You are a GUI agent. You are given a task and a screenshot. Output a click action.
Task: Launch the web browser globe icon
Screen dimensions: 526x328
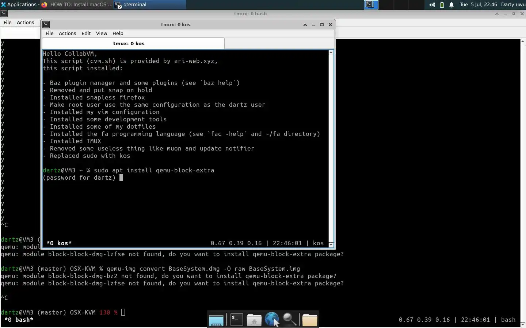click(x=272, y=320)
